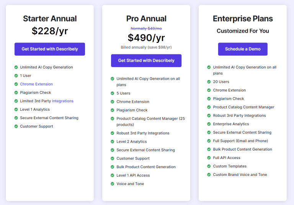Click the strikethrough Normally $49/mo text

coord(146,28)
